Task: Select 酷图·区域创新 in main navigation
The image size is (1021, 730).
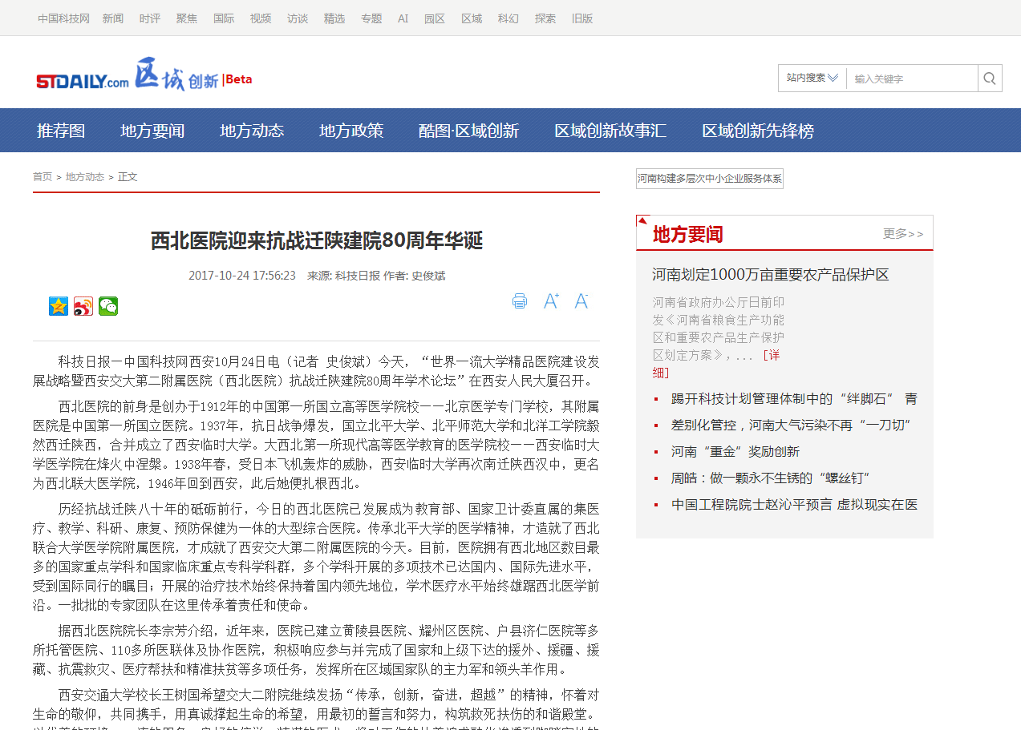Action: (x=468, y=131)
